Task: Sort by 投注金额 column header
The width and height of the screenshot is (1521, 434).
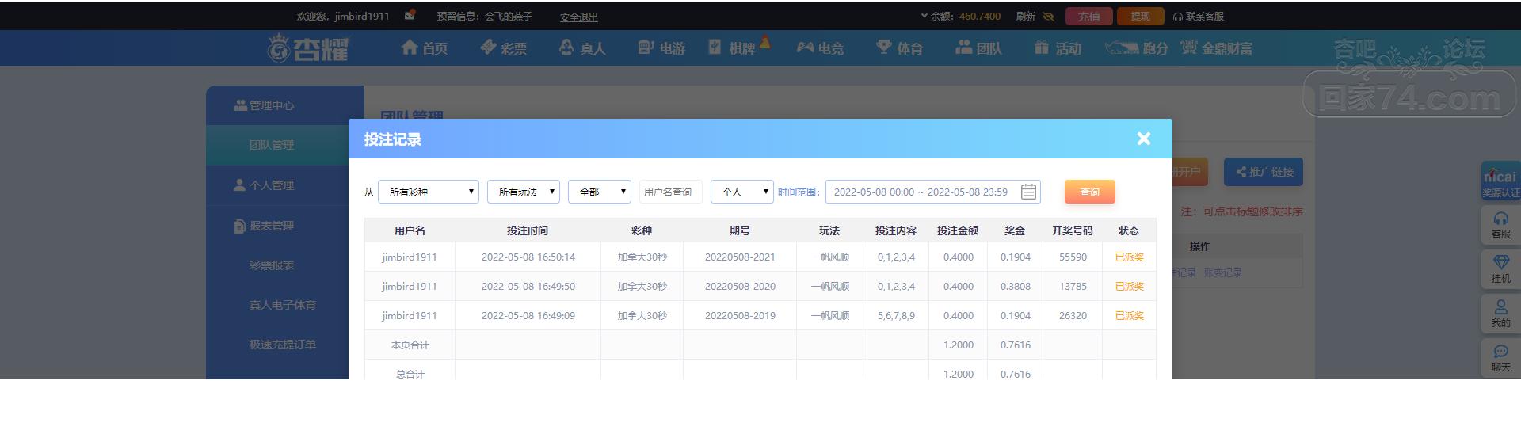Action: click(x=958, y=230)
